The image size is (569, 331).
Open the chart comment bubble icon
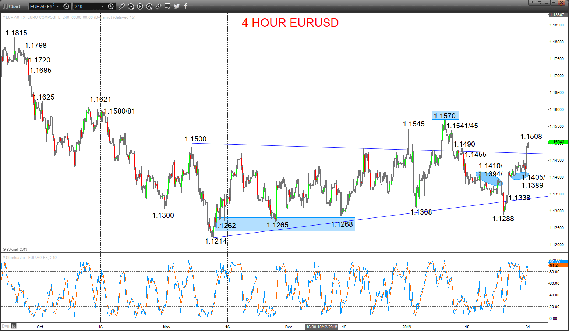coord(167,6)
